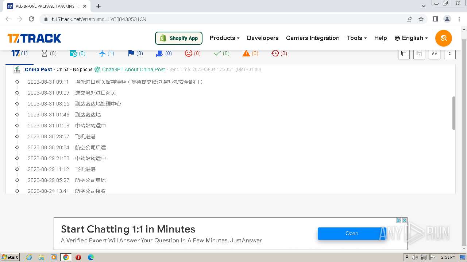Viewport: 467px width, 262px height.
Task: Click the tracking results inner scrollbar
Action: tap(454, 113)
